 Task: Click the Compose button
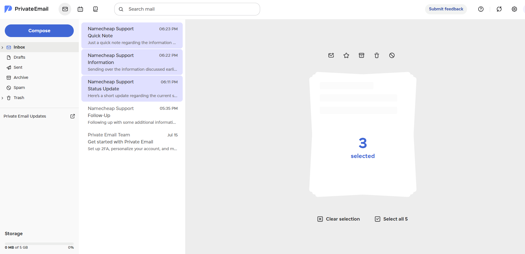click(39, 31)
